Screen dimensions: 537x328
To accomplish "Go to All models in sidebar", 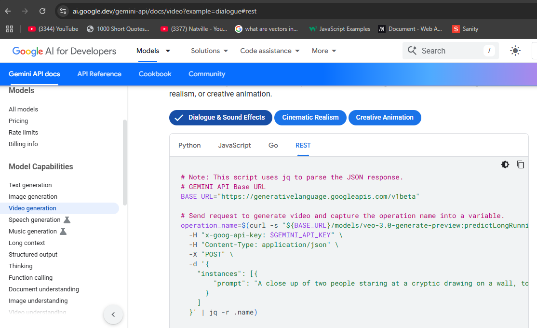I will (23, 109).
